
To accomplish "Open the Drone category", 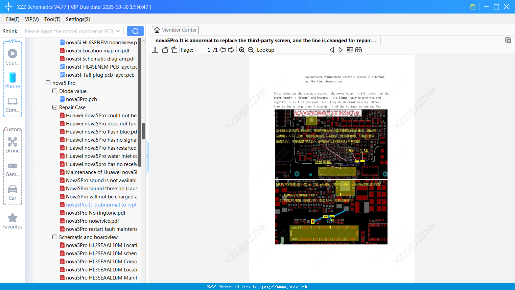I will click(13, 145).
